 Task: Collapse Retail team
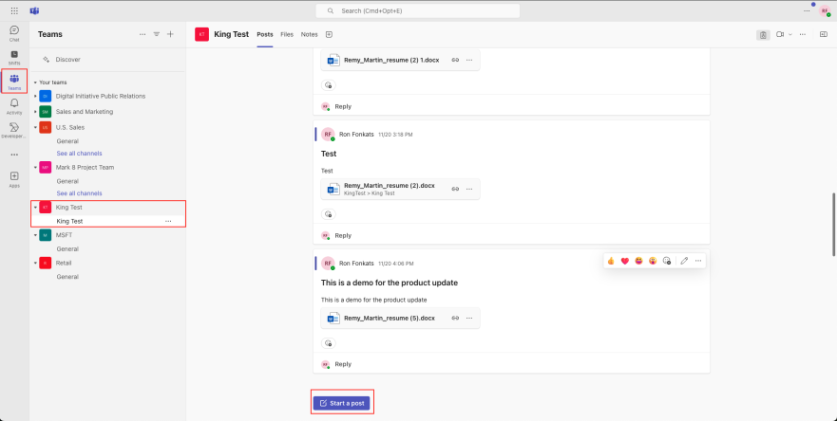pos(35,264)
